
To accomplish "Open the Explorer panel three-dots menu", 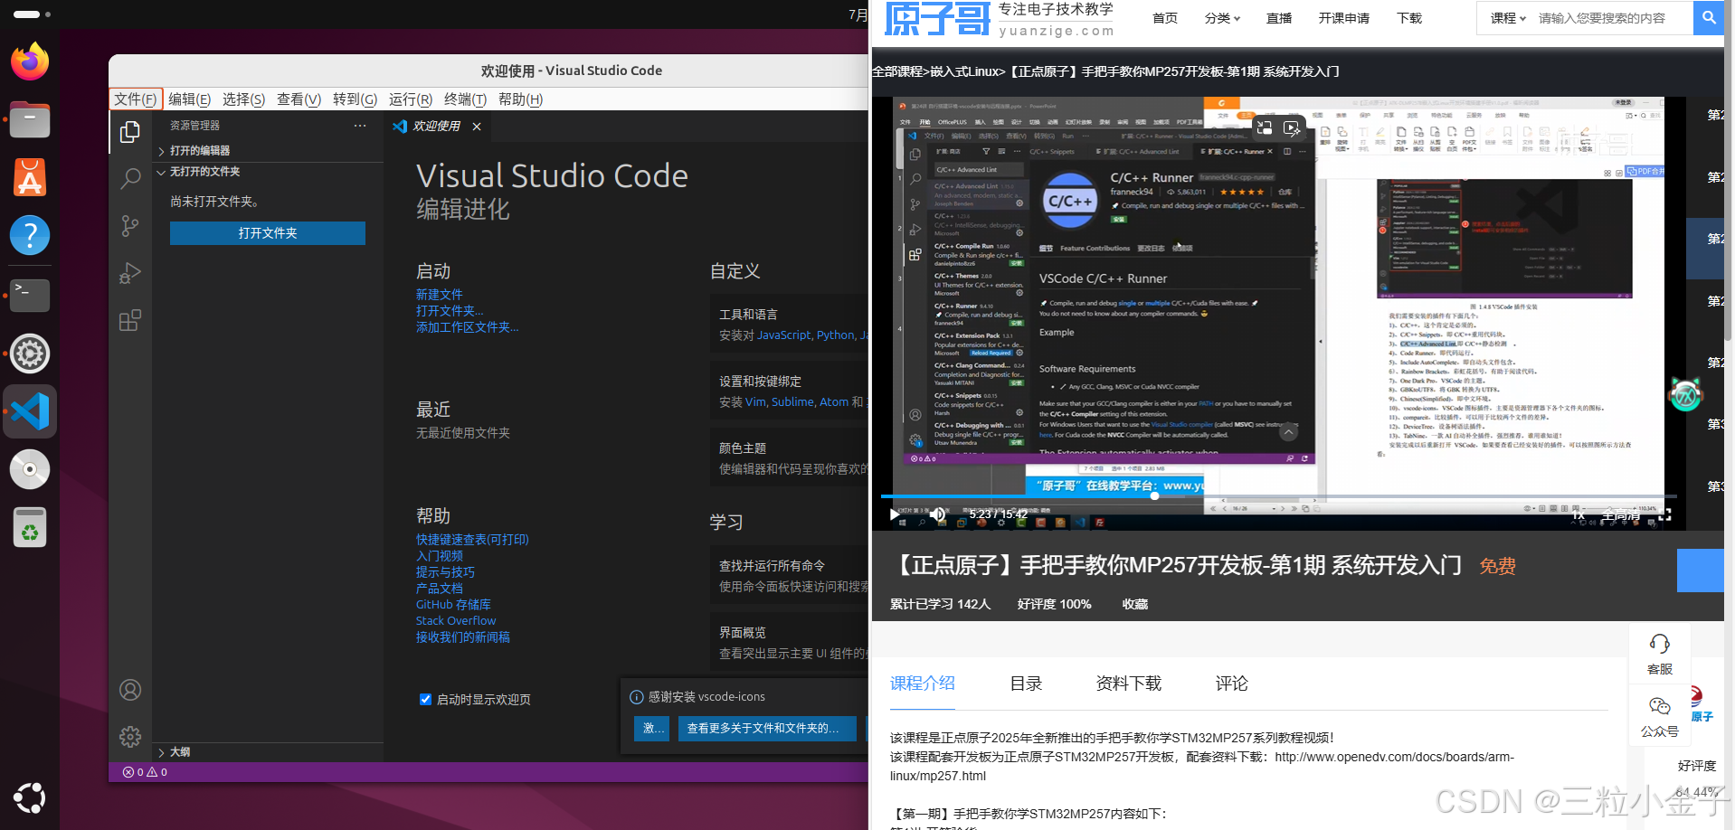I will [x=360, y=126].
